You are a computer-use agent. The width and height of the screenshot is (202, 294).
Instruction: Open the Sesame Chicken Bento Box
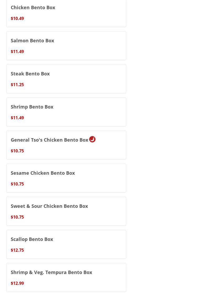coord(66,178)
